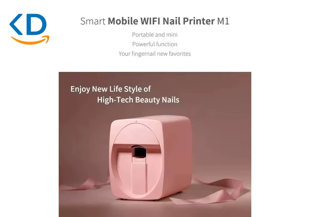This screenshot has height=217, width=310.
Task: Click the KD brand logo
Action: tap(29, 29)
